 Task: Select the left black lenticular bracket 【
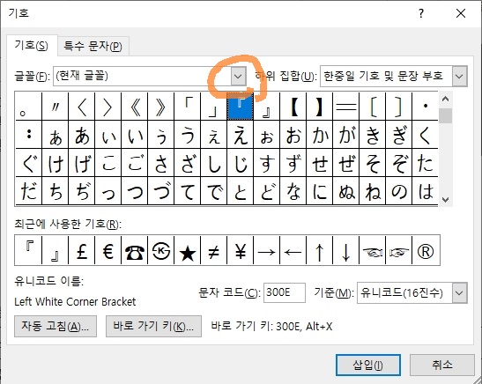(293, 107)
